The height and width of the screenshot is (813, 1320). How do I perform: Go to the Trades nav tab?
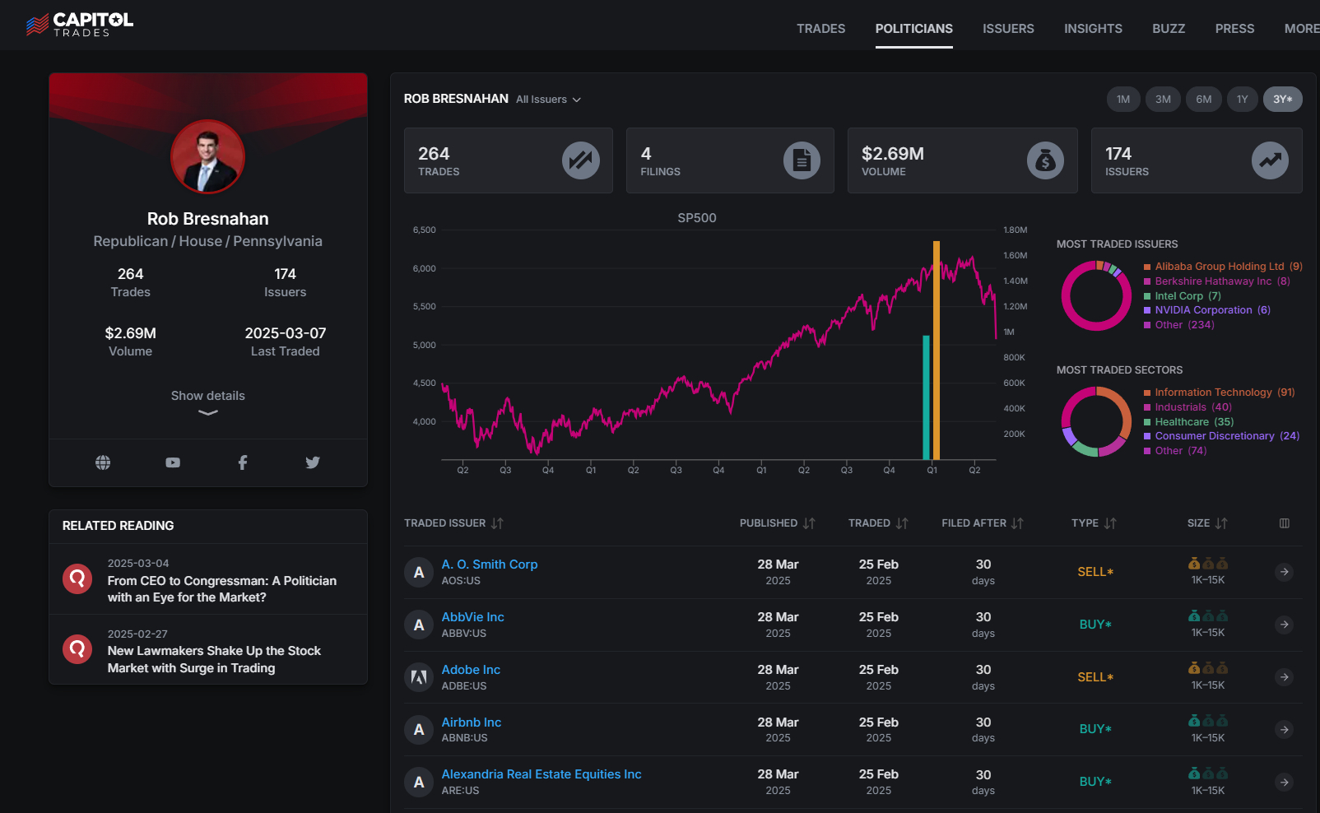(x=821, y=29)
